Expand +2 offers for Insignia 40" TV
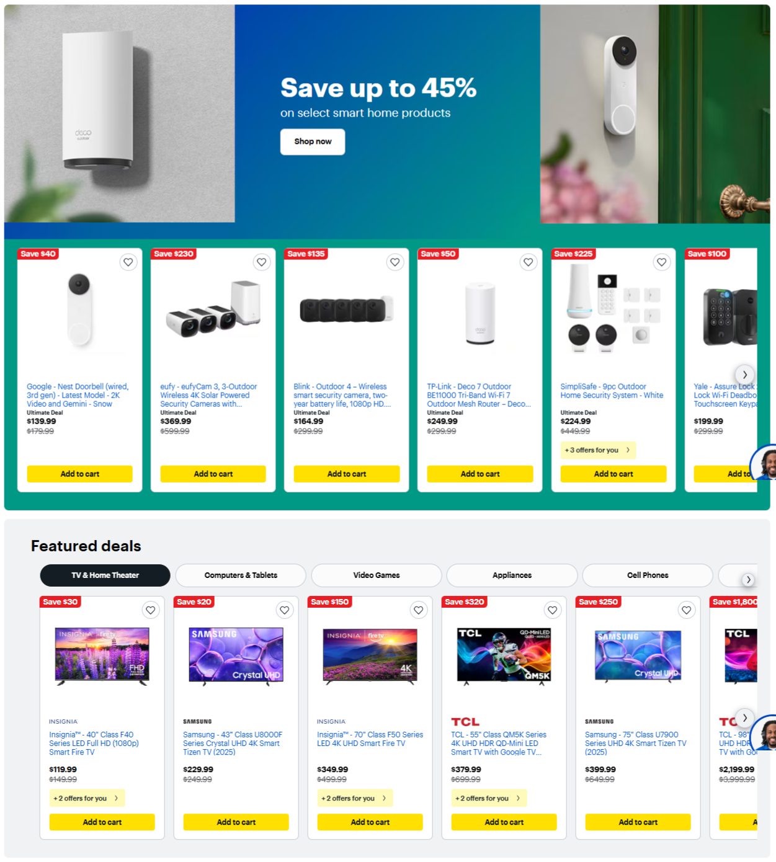The height and width of the screenshot is (862, 776). (87, 798)
